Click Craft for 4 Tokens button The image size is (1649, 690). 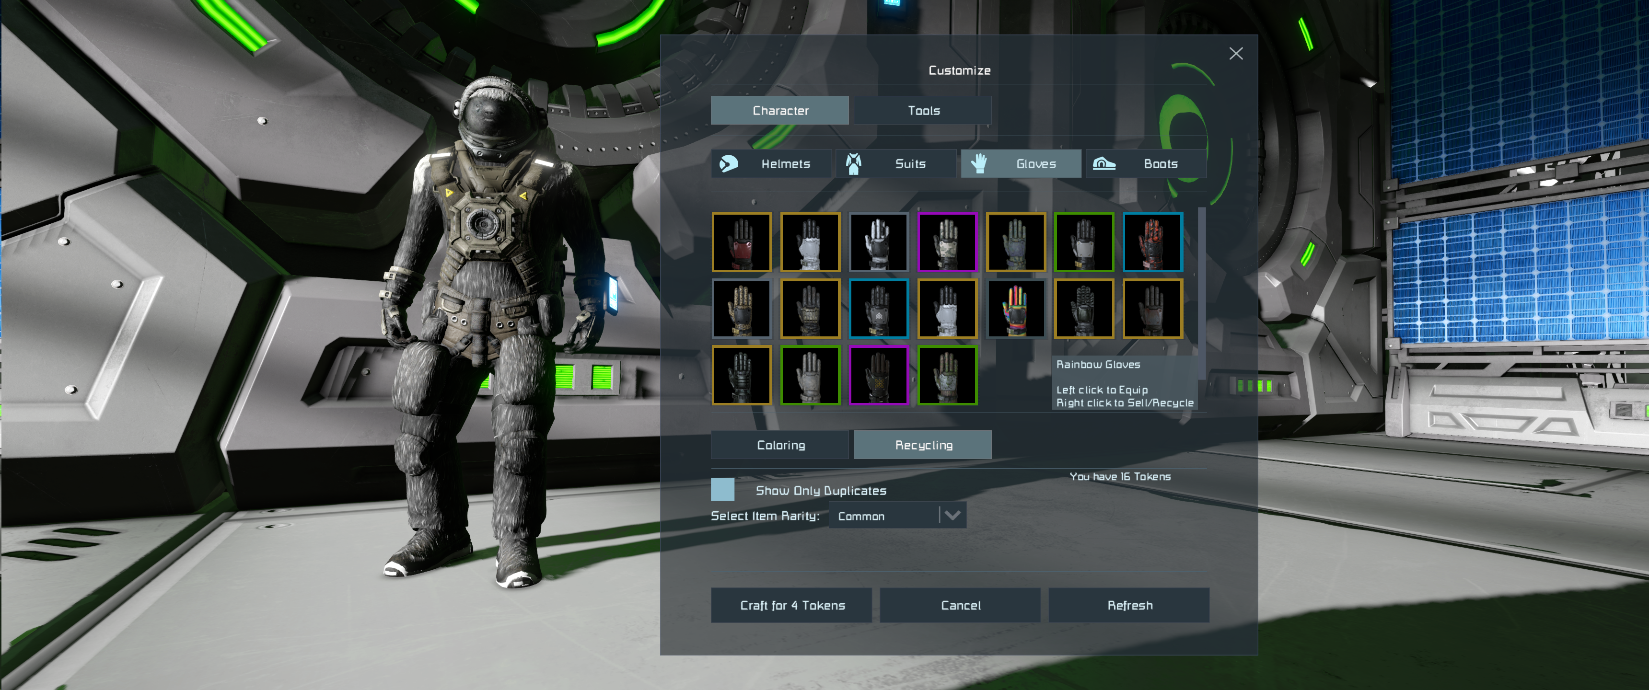point(791,605)
